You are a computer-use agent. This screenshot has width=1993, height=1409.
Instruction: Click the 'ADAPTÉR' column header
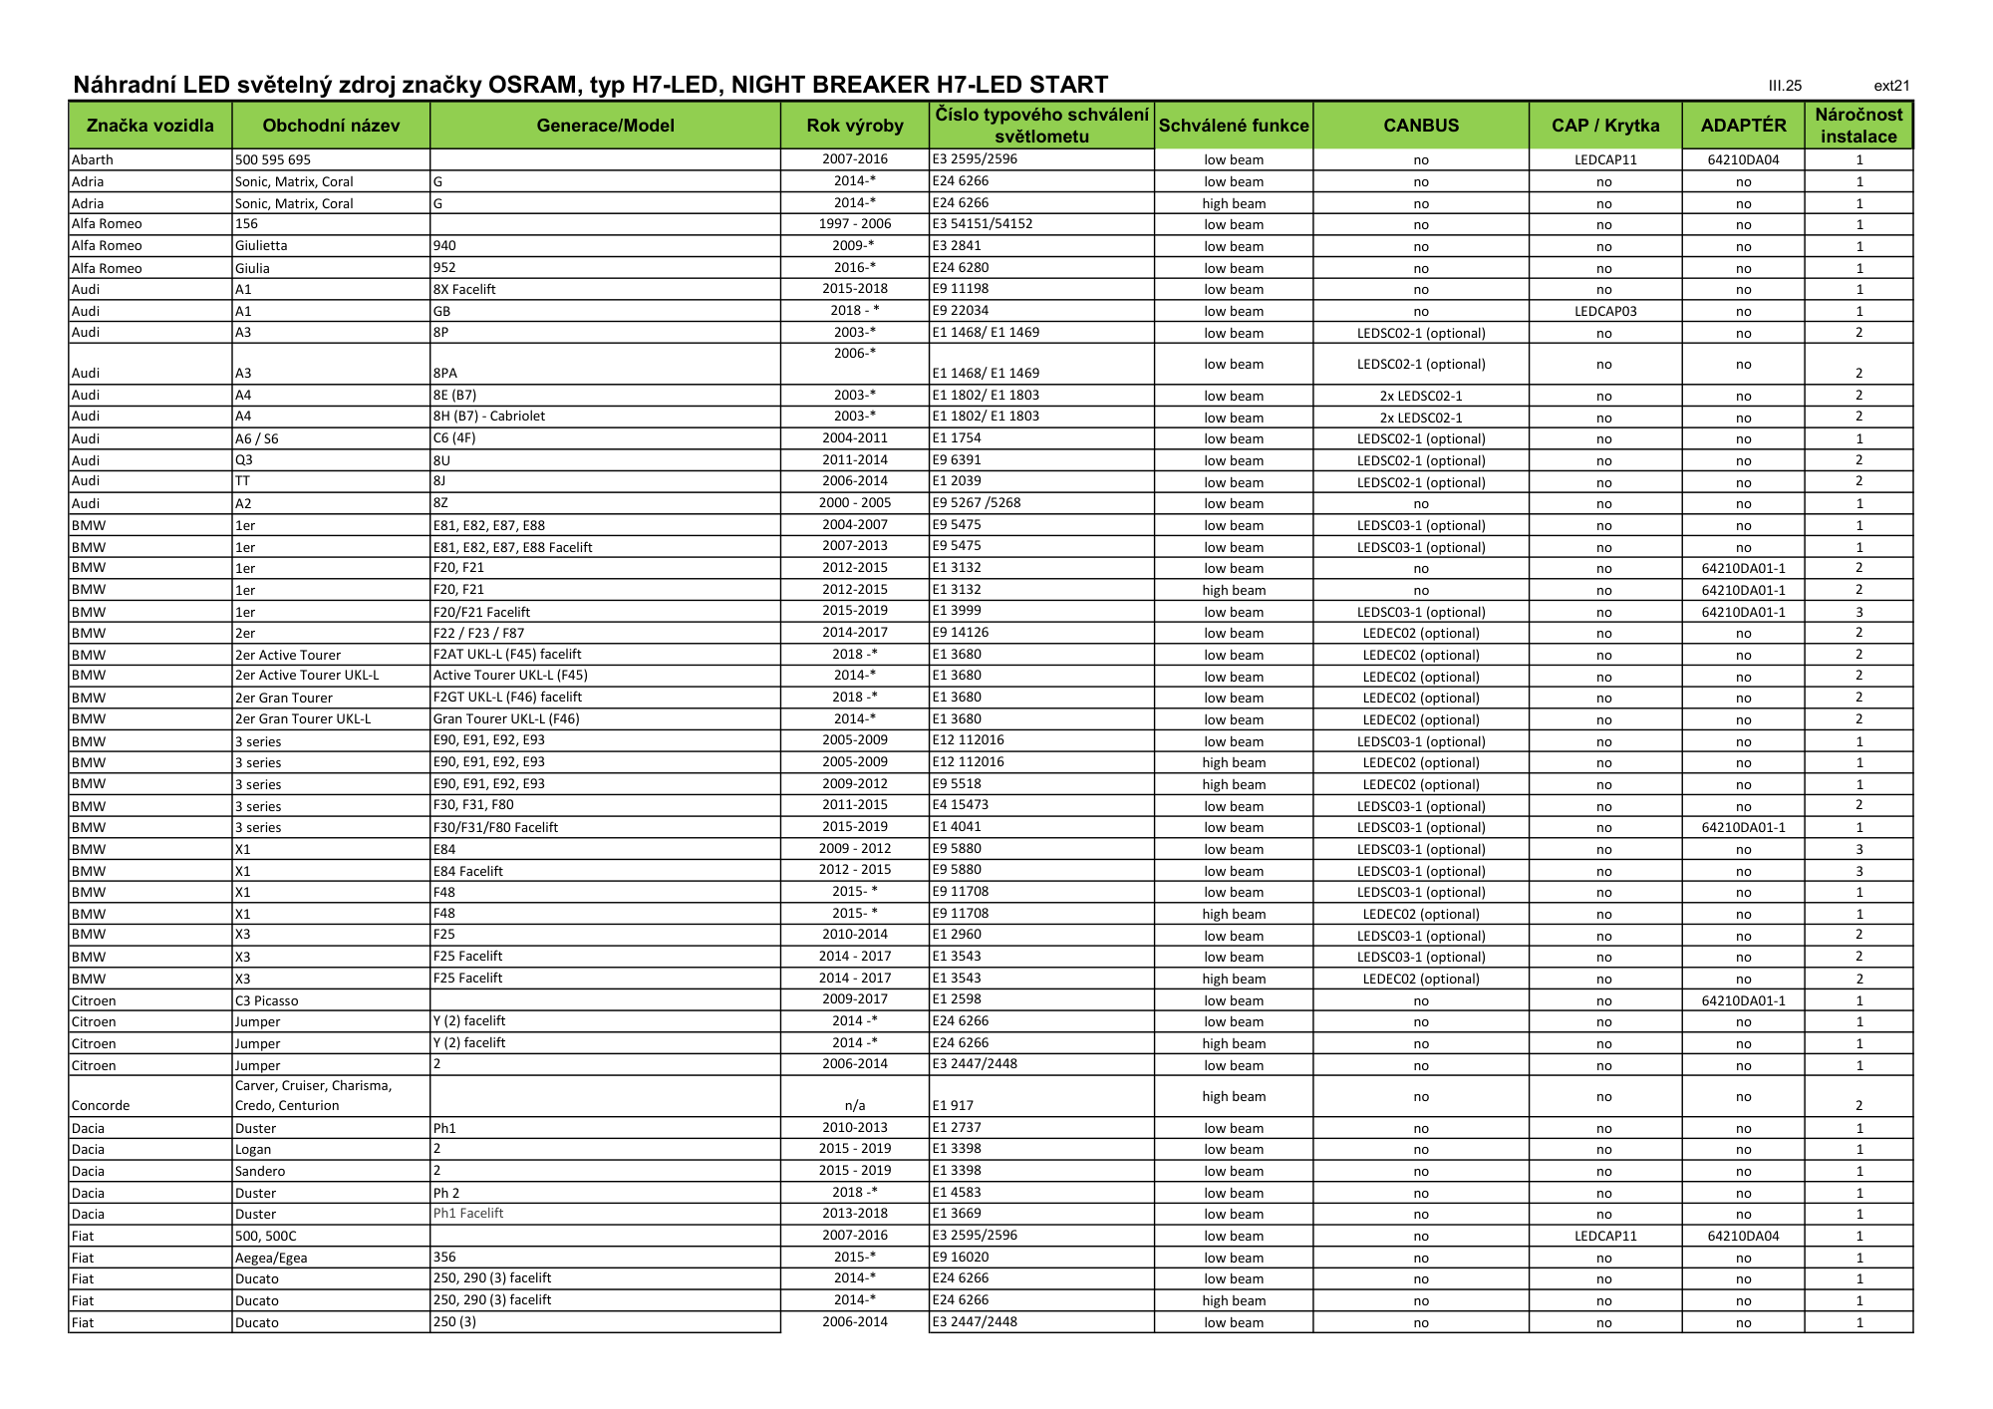point(1743,126)
